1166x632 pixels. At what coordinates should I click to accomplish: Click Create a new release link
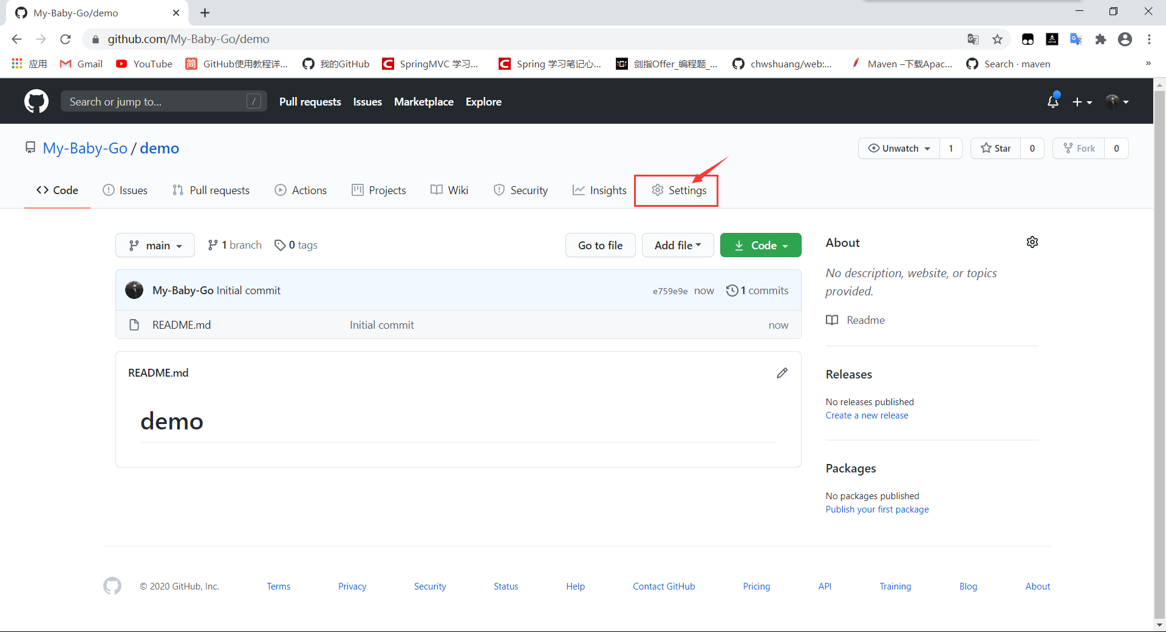coord(867,415)
